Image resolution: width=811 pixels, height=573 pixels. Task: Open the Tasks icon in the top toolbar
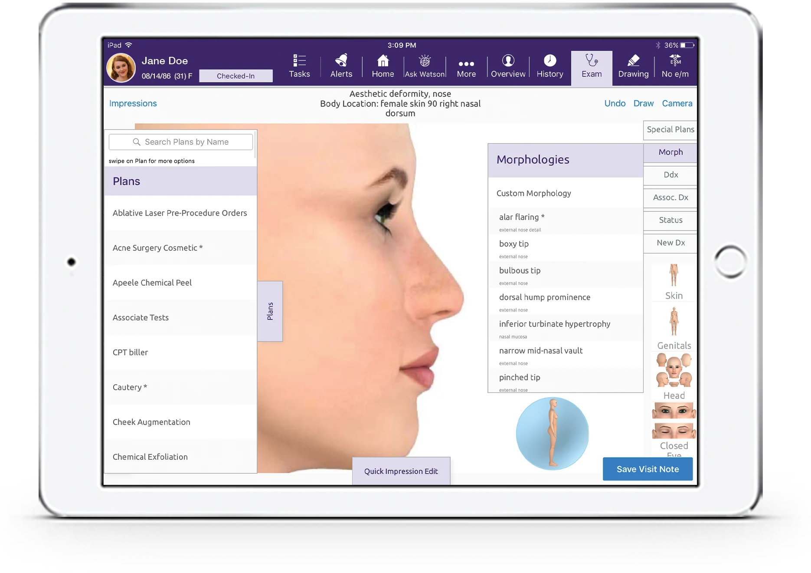299,65
